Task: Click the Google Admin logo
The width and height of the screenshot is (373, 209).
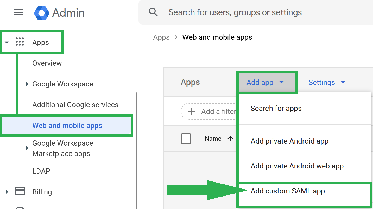Action: (42, 13)
